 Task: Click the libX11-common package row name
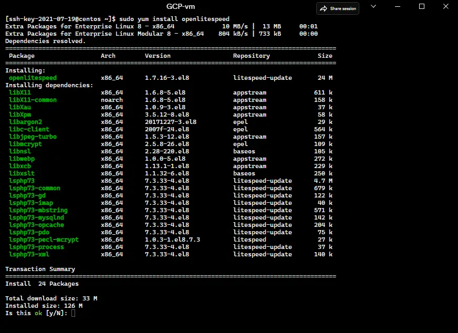click(33, 100)
